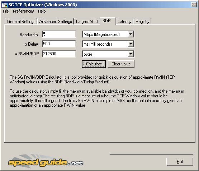The width and height of the screenshot is (199, 171).
Task: Open the Help menu
Action: pyautogui.click(x=42, y=11)
